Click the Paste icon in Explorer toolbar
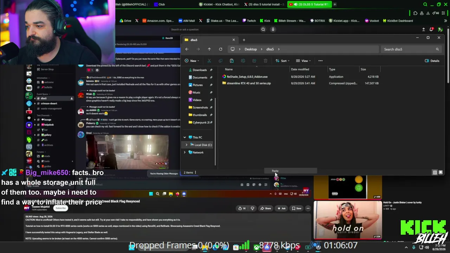 (x=232, y=61)
